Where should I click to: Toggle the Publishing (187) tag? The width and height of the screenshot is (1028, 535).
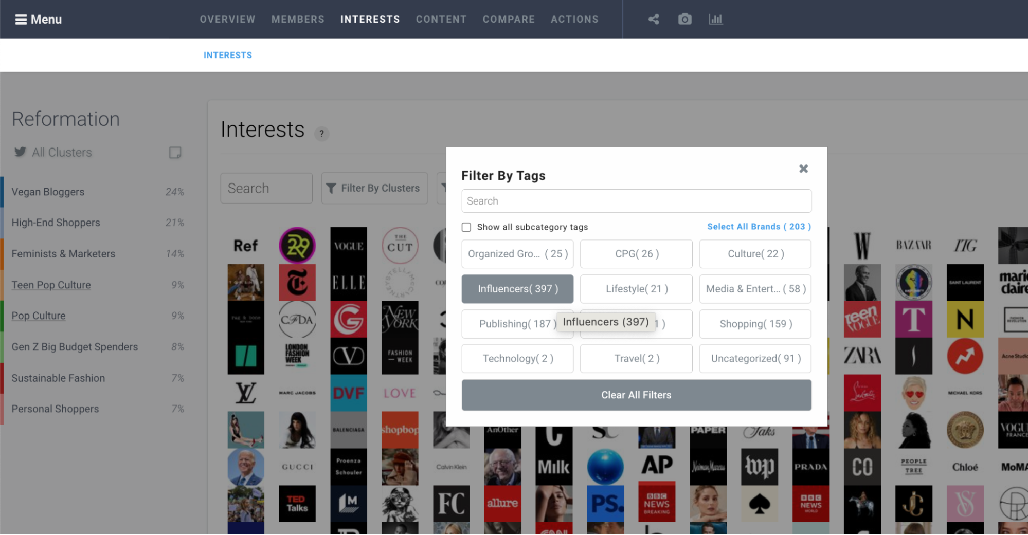click(x=517, y=324)
